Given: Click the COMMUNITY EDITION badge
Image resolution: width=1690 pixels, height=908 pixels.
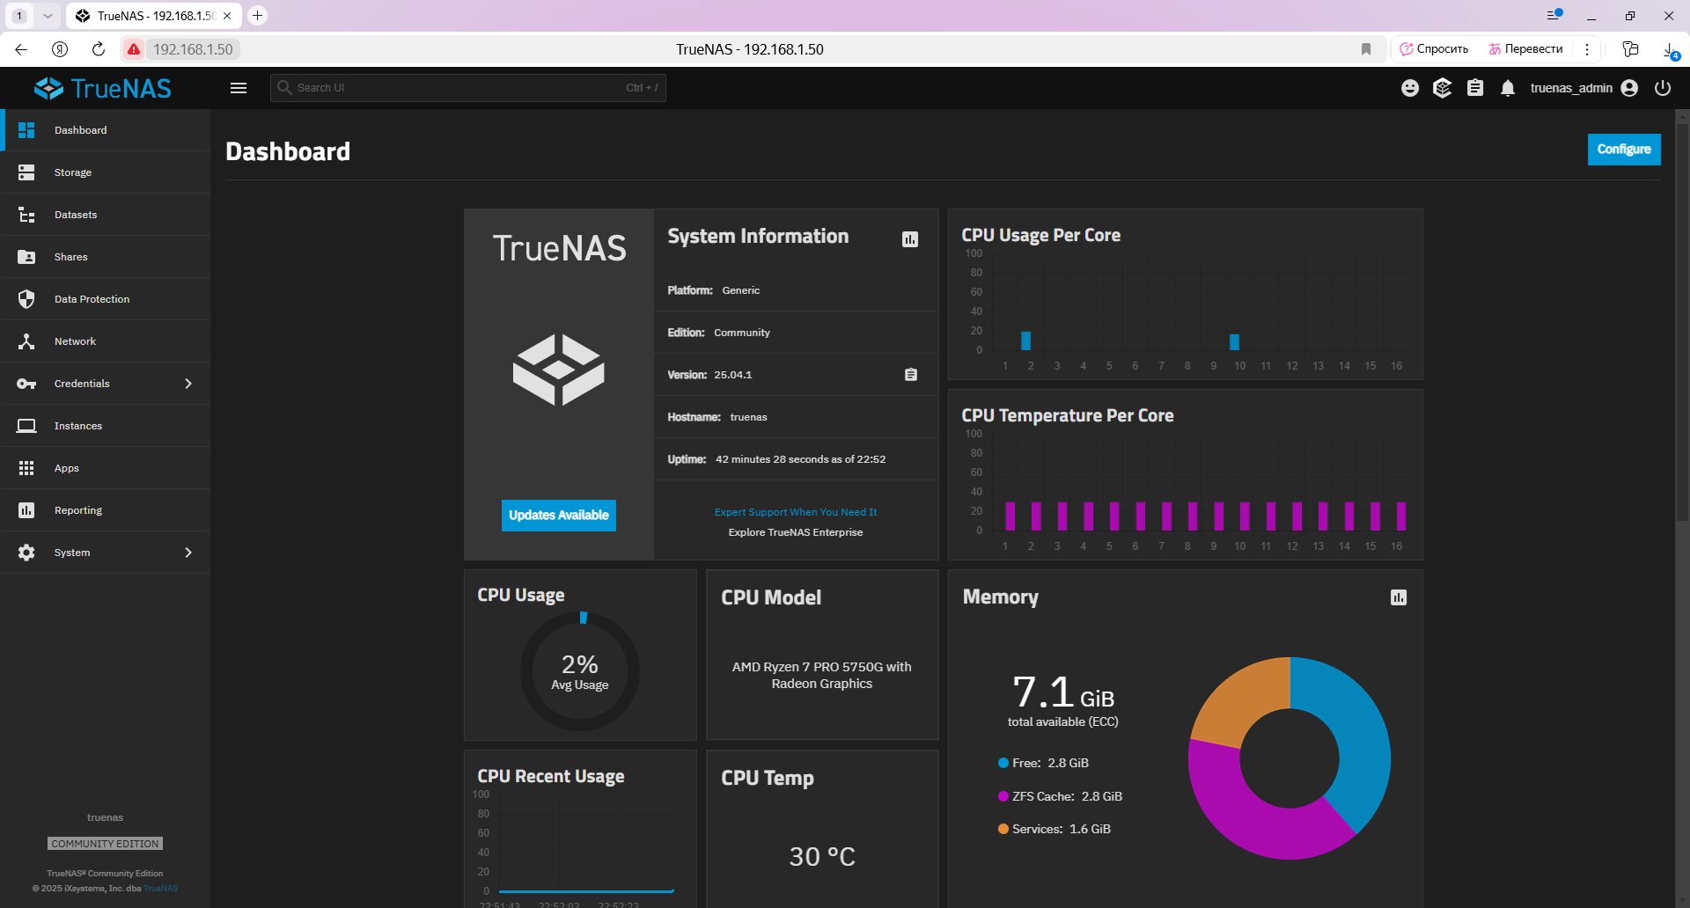Looking at the screenshot, I should pos(105,844).
